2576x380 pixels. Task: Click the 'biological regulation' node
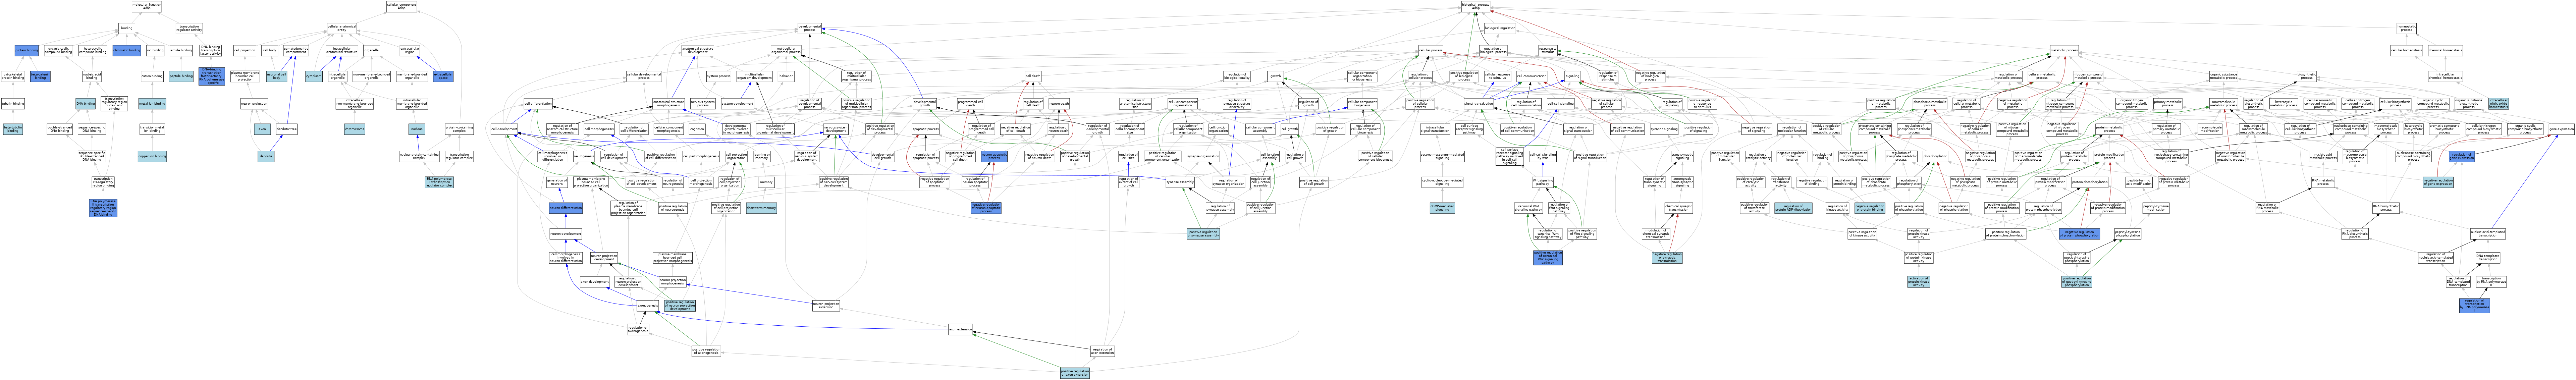pos(1500,28)
